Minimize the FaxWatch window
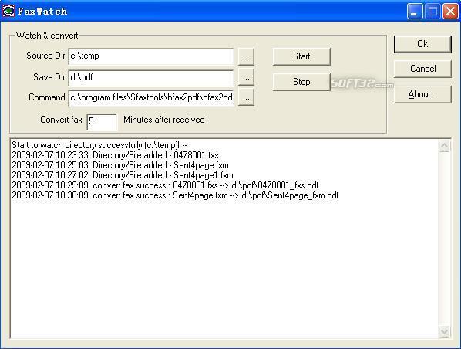 point(414,12)
